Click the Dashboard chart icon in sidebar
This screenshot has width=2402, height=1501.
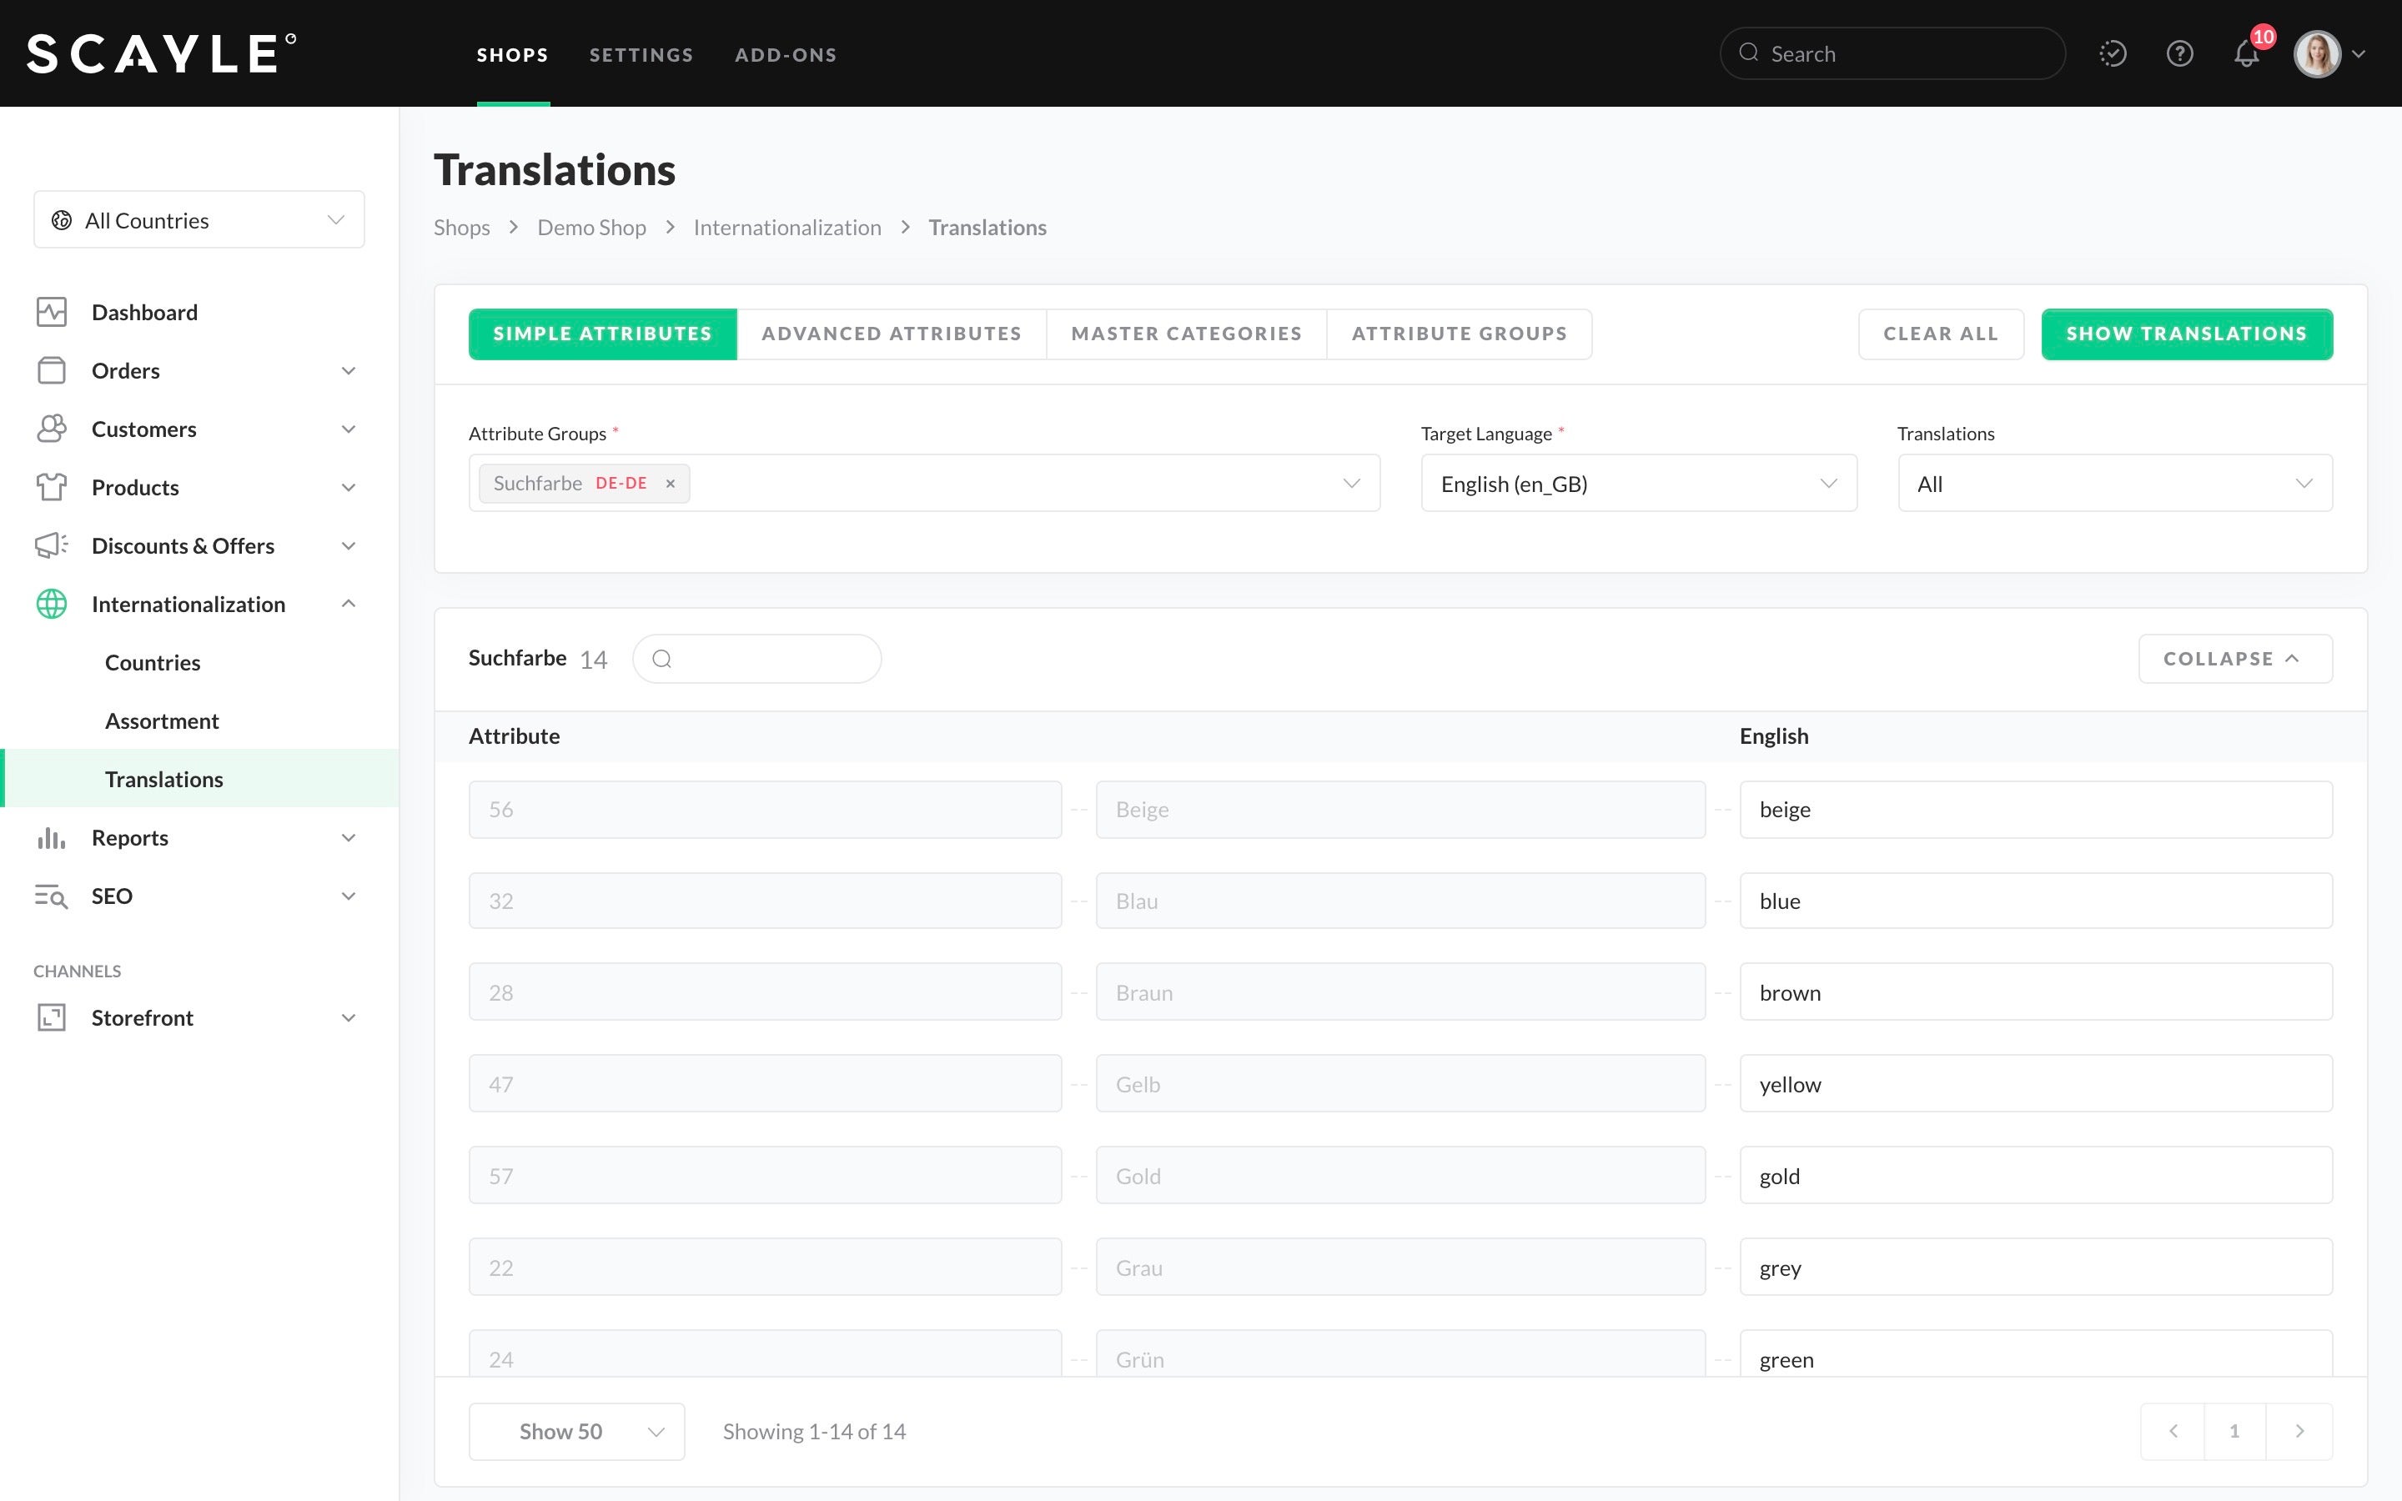[52, 312]
